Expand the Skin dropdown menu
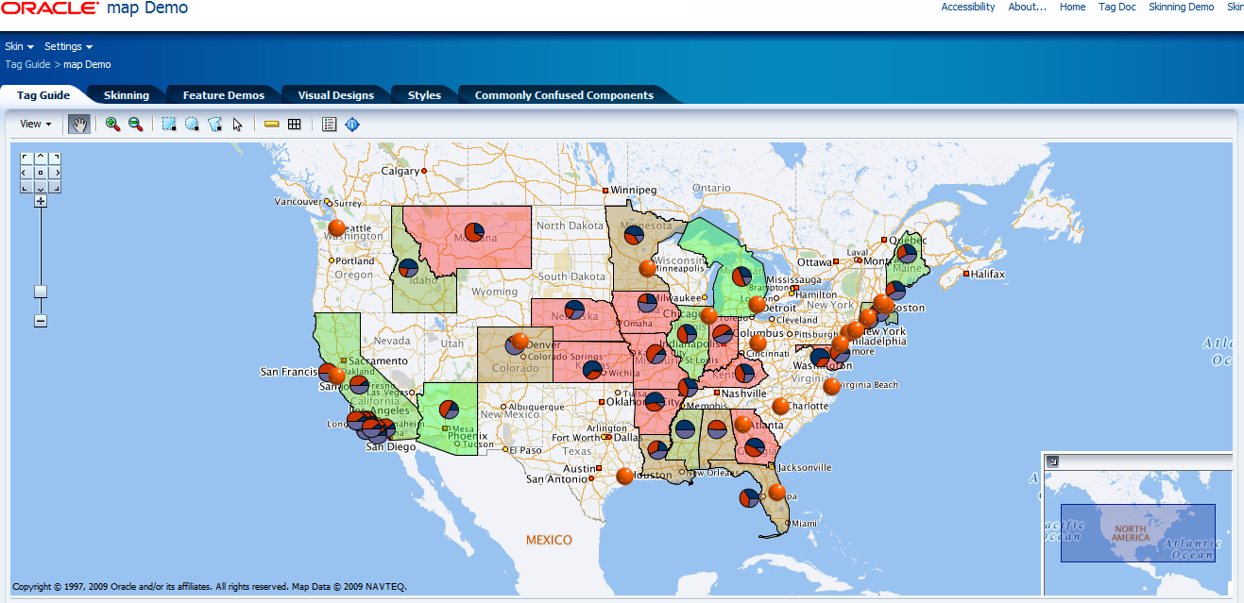Screen dimensions: 1244x603 19,46
